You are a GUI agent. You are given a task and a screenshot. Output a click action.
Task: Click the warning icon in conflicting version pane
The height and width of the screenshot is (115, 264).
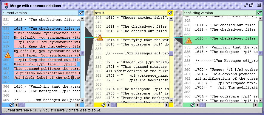(189, 41)
